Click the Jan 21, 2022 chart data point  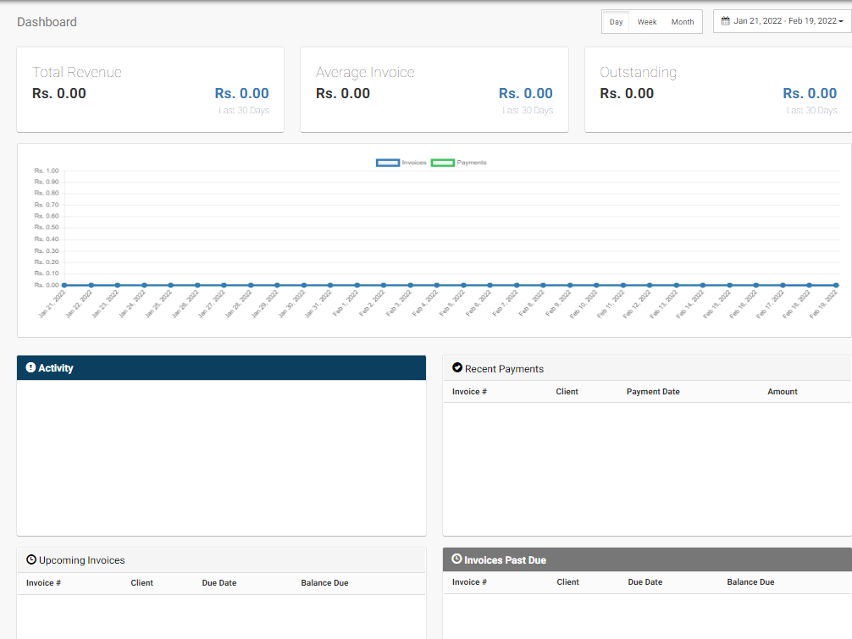coord(64,285)
